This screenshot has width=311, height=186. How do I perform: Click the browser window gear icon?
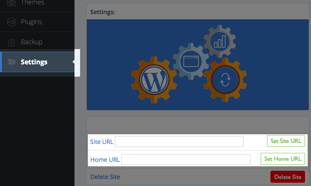point(191,61)
